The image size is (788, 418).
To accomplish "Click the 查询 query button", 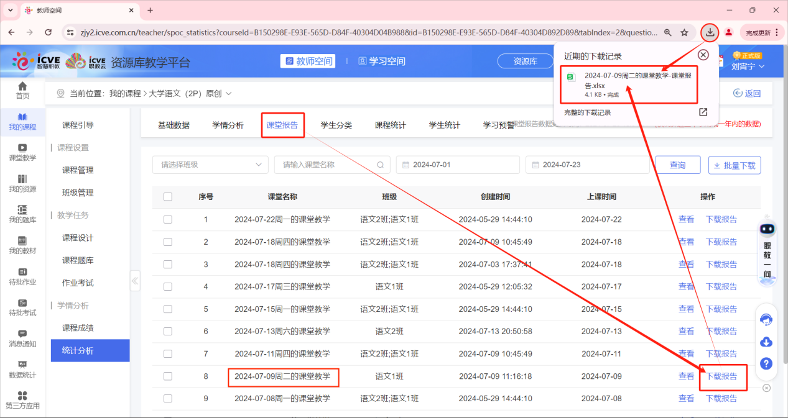I will pyautogui.click(x=677, y=165).
